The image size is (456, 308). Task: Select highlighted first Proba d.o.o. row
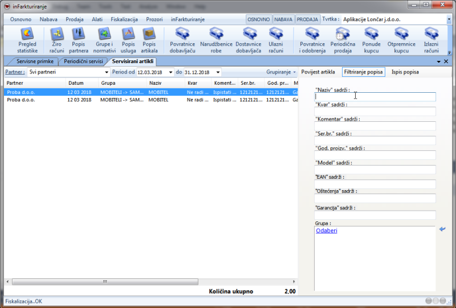click(x=151, y=92)
